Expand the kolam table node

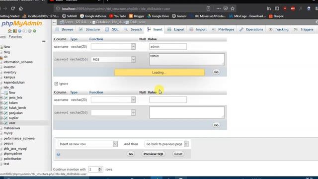point(1,103)
